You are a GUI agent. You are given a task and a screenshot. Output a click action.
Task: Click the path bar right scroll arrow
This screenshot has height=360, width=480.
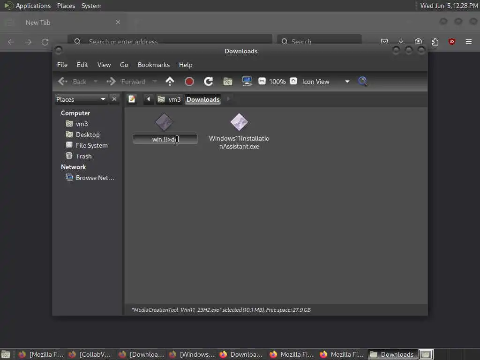(x=228, y=99)
